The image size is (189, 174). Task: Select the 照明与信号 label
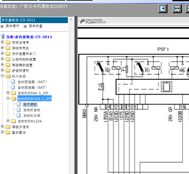[20, 42]
